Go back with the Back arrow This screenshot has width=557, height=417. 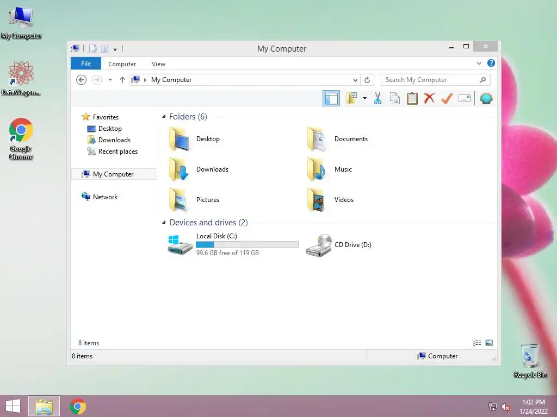82,80
